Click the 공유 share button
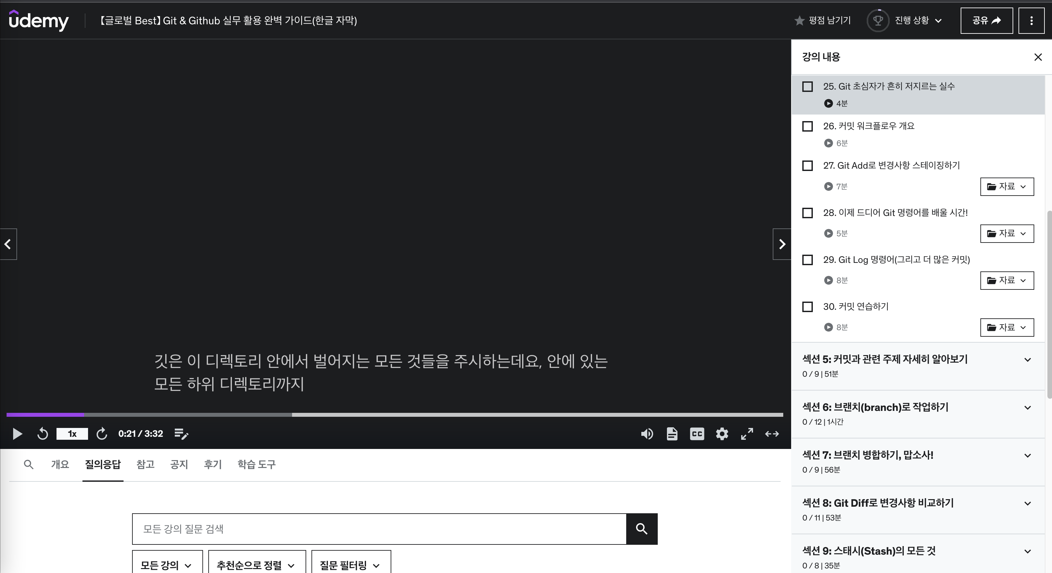Viewport: 1052px width, 573px height. pyautogui.click(x=986, y=20)
